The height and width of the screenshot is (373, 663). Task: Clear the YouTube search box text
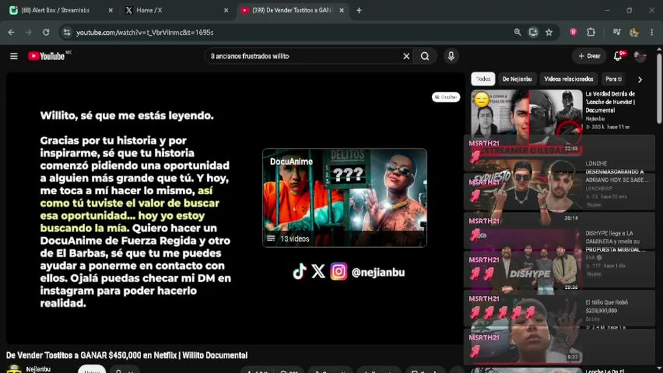pos(406,56)
